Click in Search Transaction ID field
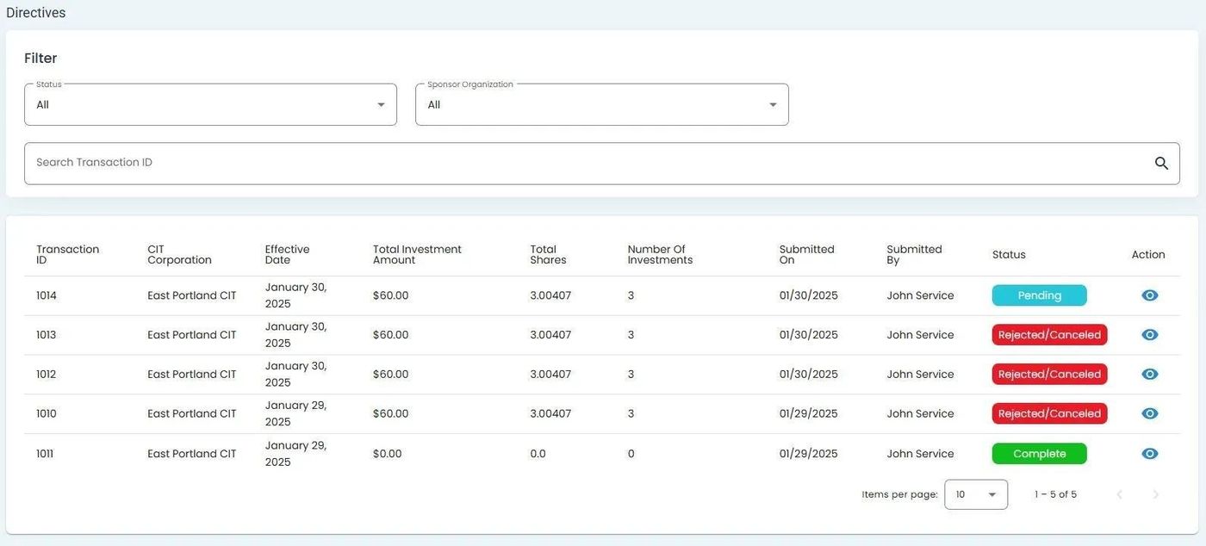Viewport: 1206px width, 546px height. tap(586, 164)
